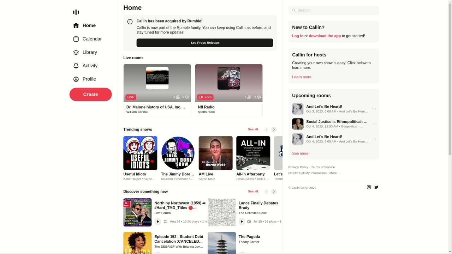
Task: Open The Jimmy Dore Show cover
Action: tap(178, 153)
